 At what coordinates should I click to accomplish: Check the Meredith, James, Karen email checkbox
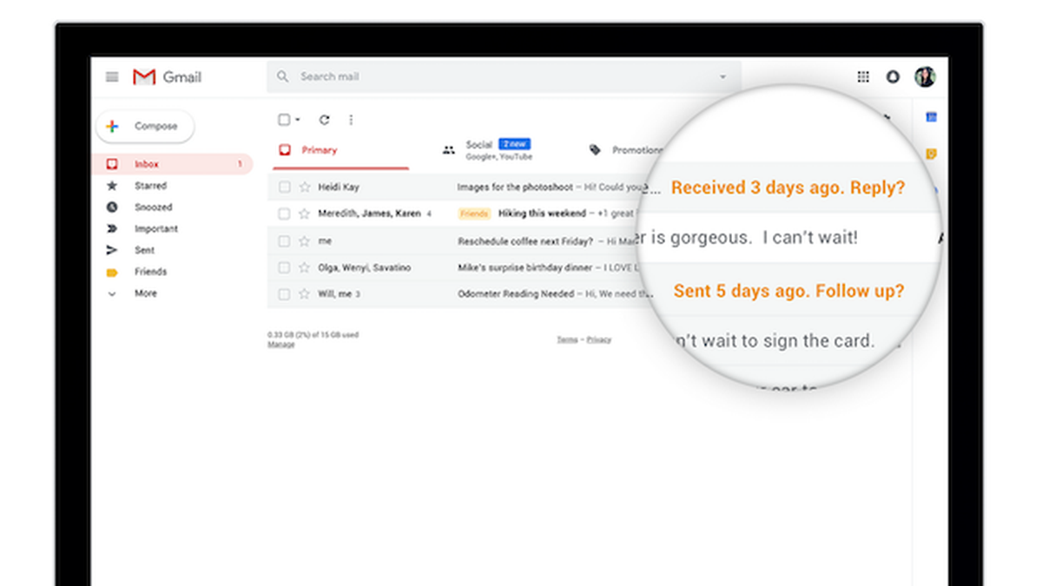point(283,213)
